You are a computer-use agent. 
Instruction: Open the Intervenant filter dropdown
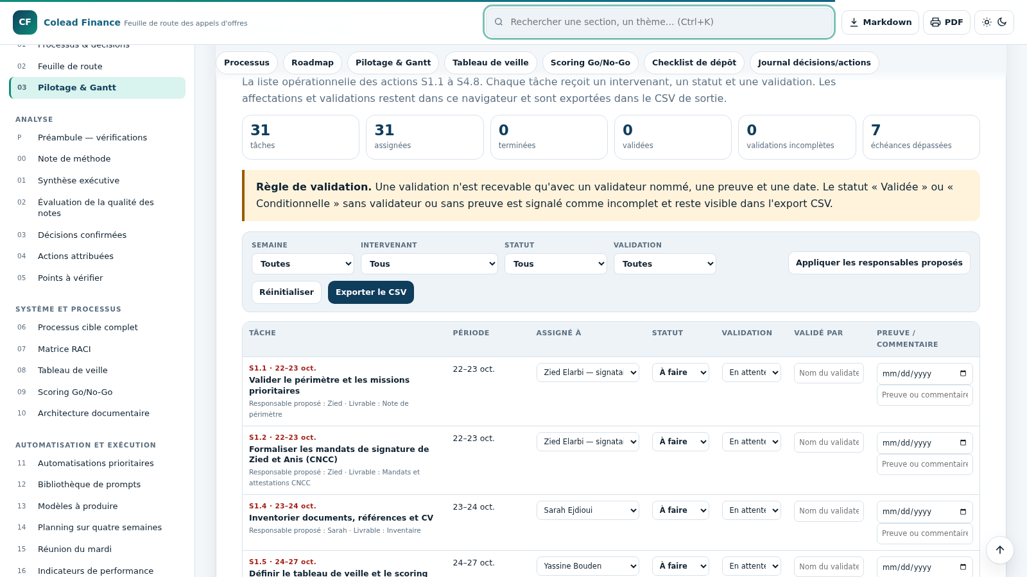[429, 263]
